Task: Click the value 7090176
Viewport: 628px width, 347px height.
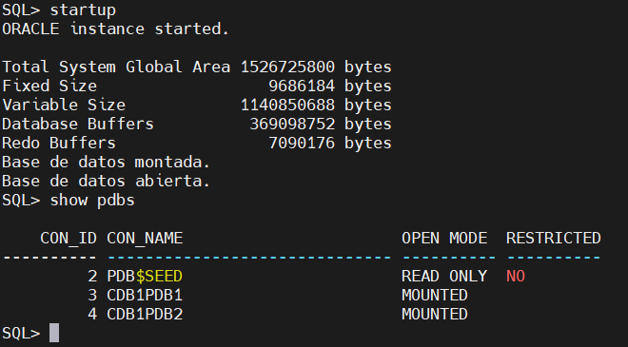Action: click(x=302, y=143)
